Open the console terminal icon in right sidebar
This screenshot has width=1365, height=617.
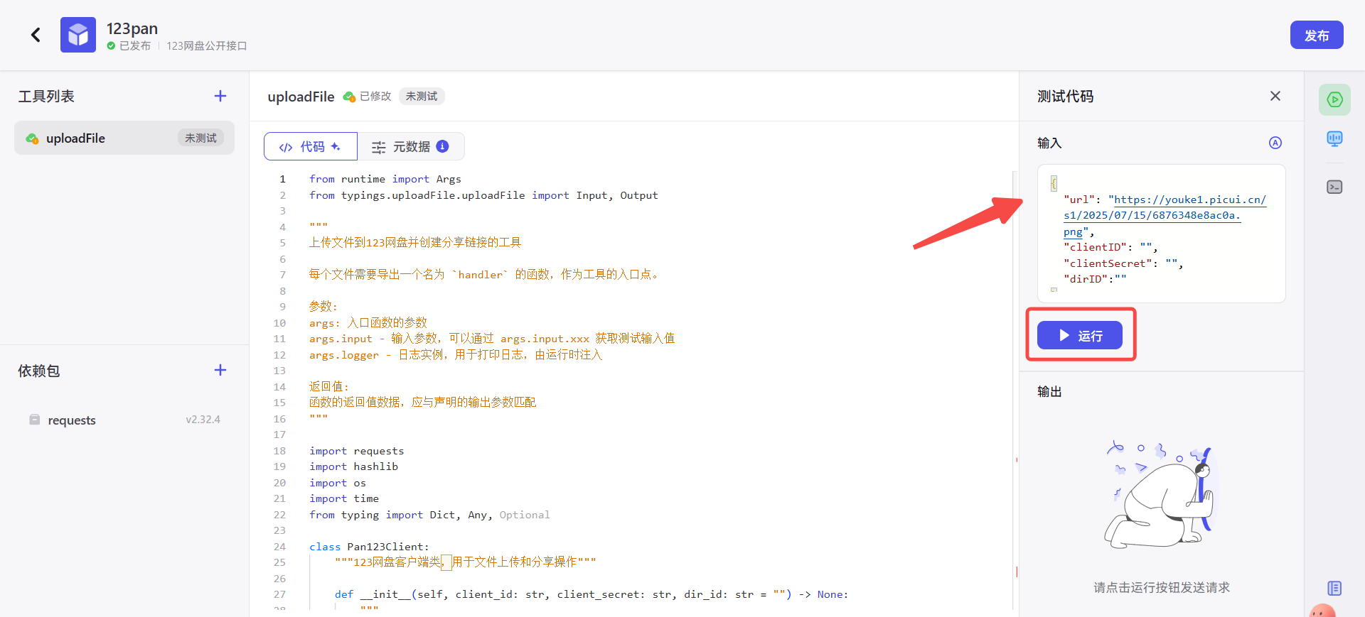point(1334,187)
